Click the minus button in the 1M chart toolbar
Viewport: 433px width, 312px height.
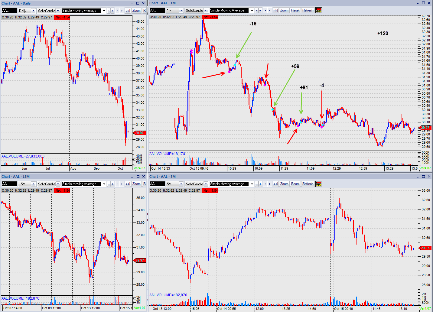coord(256,10)
